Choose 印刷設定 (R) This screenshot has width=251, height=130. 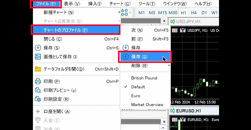pos(76,99)
